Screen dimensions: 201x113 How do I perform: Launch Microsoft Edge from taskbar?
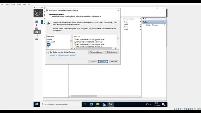click(x=91, y=104)
